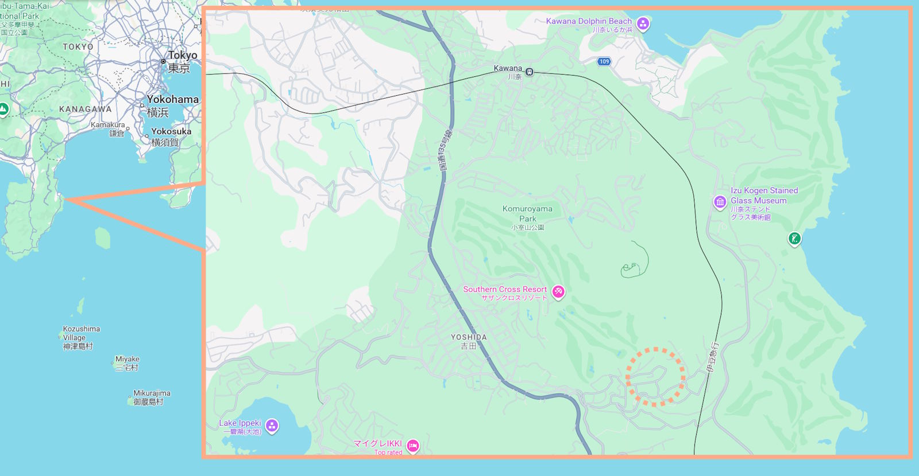Screen dimensions: 919x476
Task: Select the Yokohama city marker dot
Action: click(x=142, y=106)
